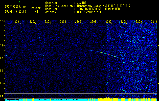Click the 0.6 kHz frequency label
Image resolution: width=159 pixels, height=101 pixels.
(x=2, y=96)
